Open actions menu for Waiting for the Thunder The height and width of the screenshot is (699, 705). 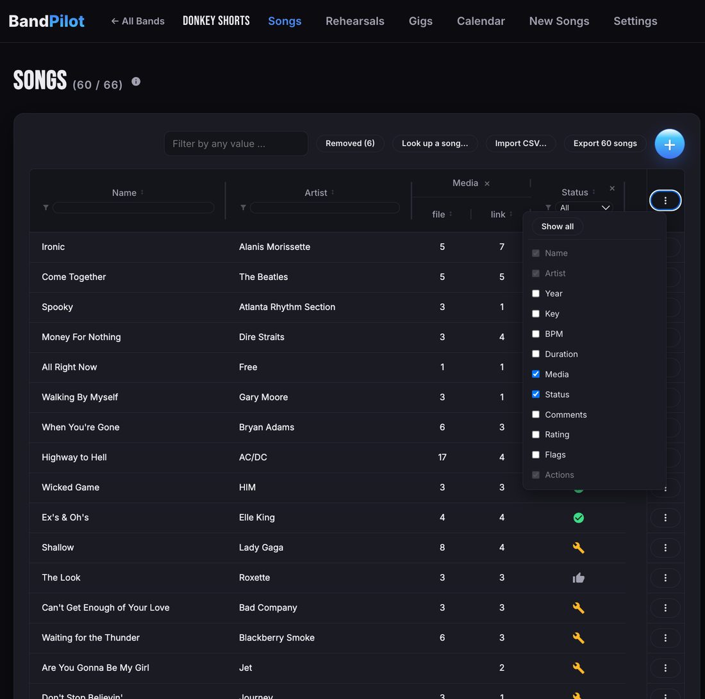(665, 638)
